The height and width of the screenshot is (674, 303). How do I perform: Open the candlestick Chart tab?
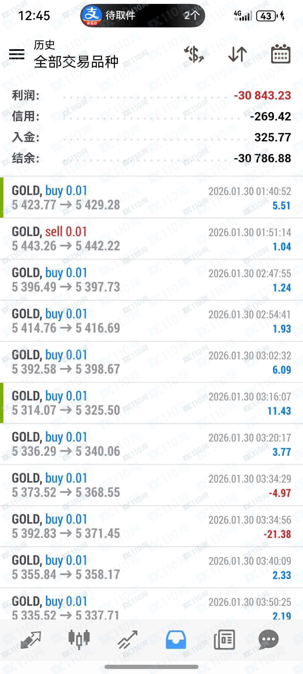click(79, 640)
